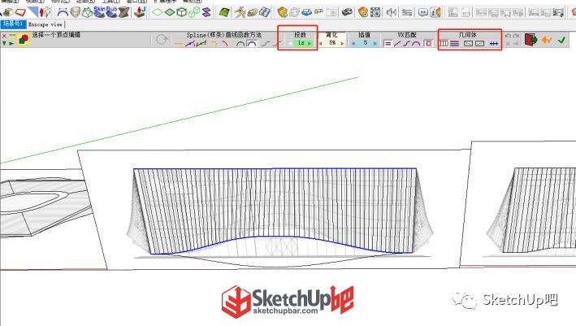Viewport: 576px width, 326px height.
Task: Select the blue triangle face tool
Action: [33, 11]
